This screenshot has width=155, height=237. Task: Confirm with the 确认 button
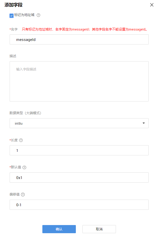59,229
